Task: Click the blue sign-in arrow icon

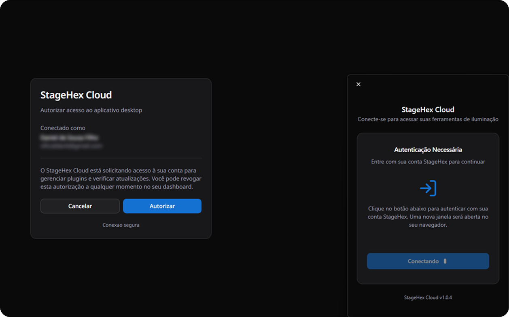Action: (x=428, y=188)
